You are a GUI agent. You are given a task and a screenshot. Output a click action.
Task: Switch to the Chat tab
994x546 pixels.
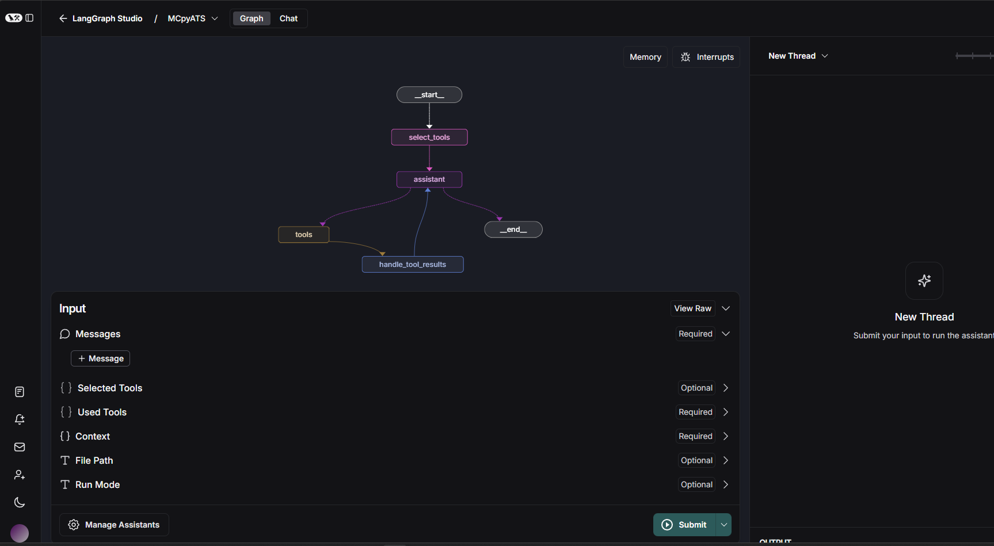[288, 18]
